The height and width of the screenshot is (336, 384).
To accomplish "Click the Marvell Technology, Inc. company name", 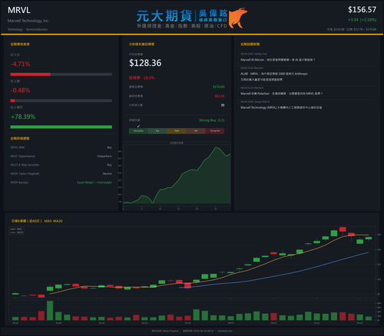I will pyautogui.click(x=28, y=21).
